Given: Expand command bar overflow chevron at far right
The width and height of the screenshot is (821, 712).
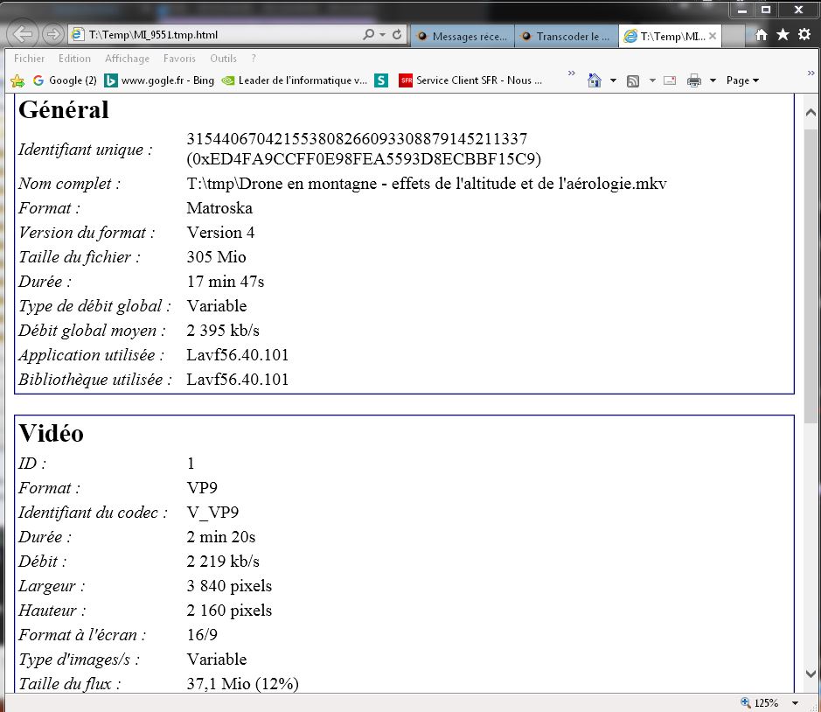Looking at the screenshot, I should pos(811,73).
